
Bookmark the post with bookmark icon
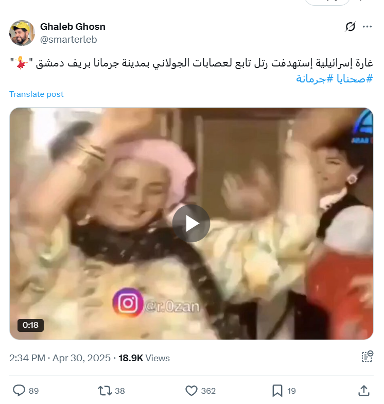click(277, 391)
